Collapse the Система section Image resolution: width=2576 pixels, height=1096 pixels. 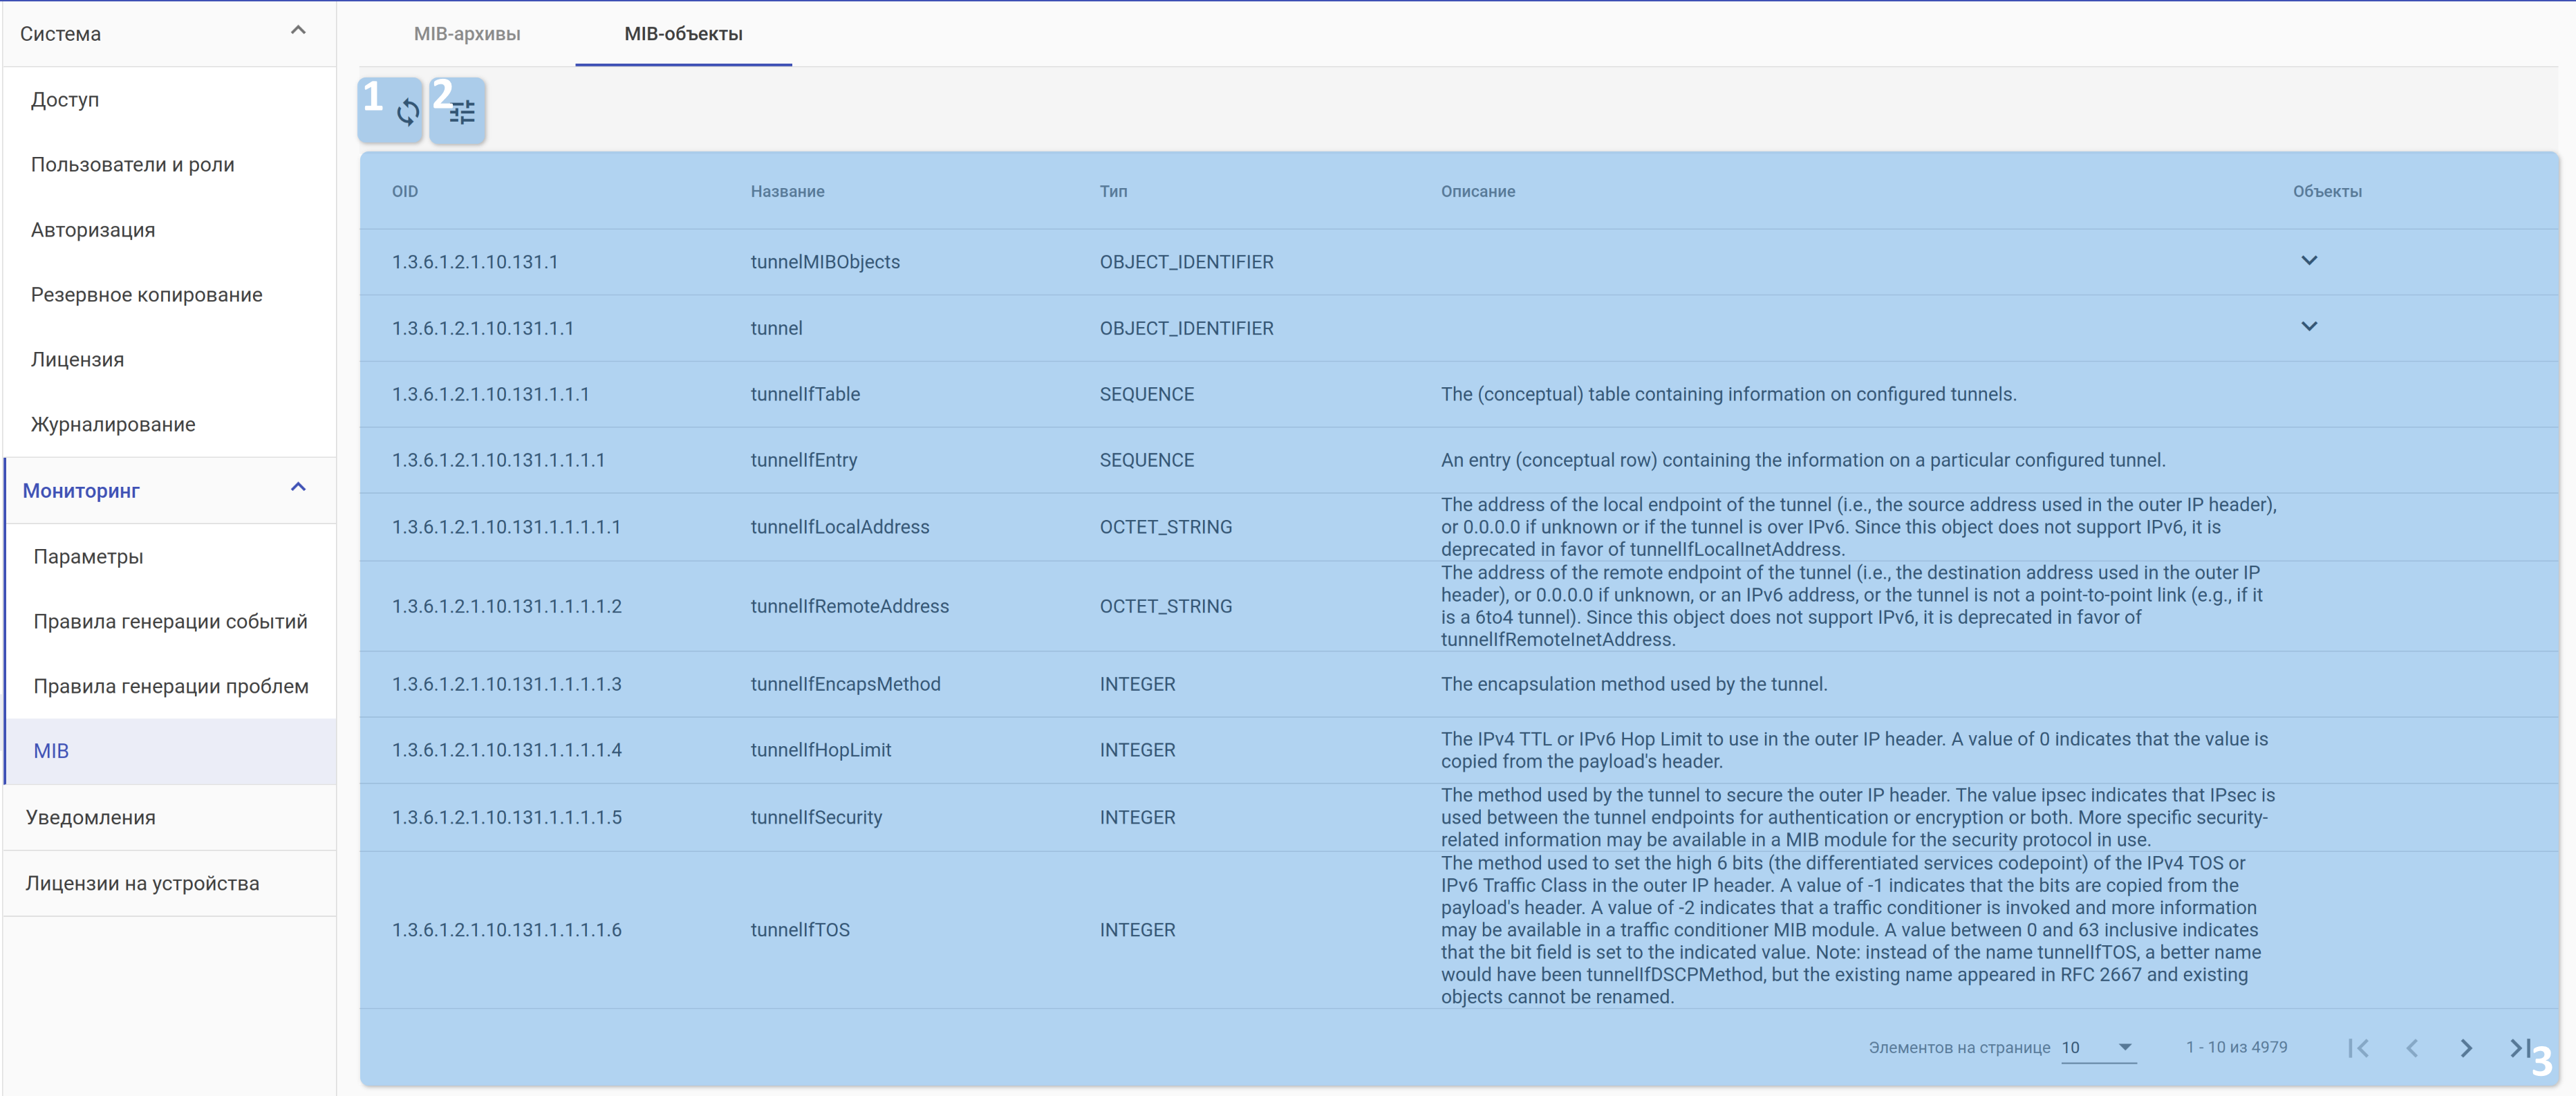(x=297, y=31)
